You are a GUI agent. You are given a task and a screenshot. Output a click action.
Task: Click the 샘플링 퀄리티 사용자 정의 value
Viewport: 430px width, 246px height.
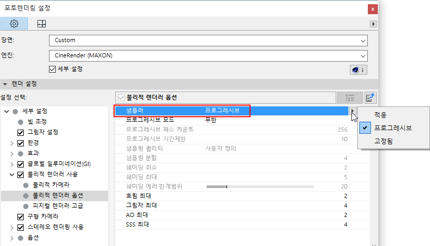click(x=220, y=149)
